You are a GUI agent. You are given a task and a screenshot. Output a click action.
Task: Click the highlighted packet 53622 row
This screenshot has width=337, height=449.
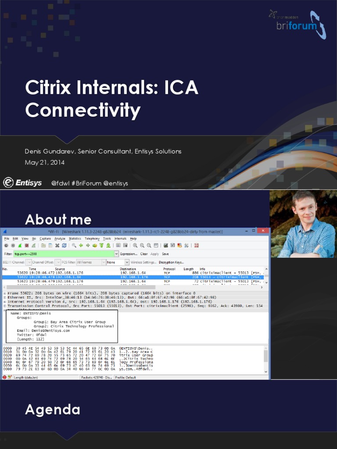(133, 277)
